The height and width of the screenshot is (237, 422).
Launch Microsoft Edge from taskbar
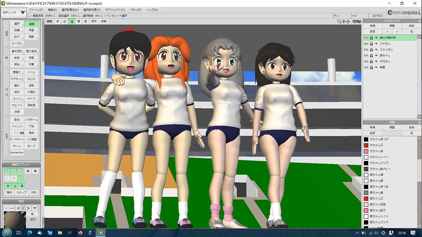pos(29,233)
